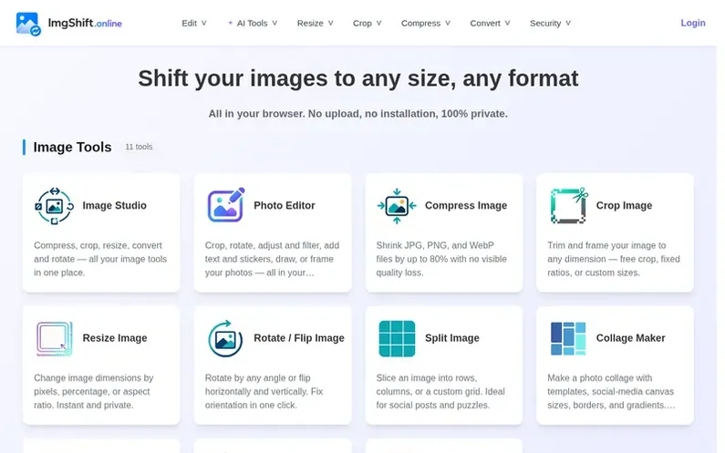Open the Photo Editor pencil icon

point(225,205)
